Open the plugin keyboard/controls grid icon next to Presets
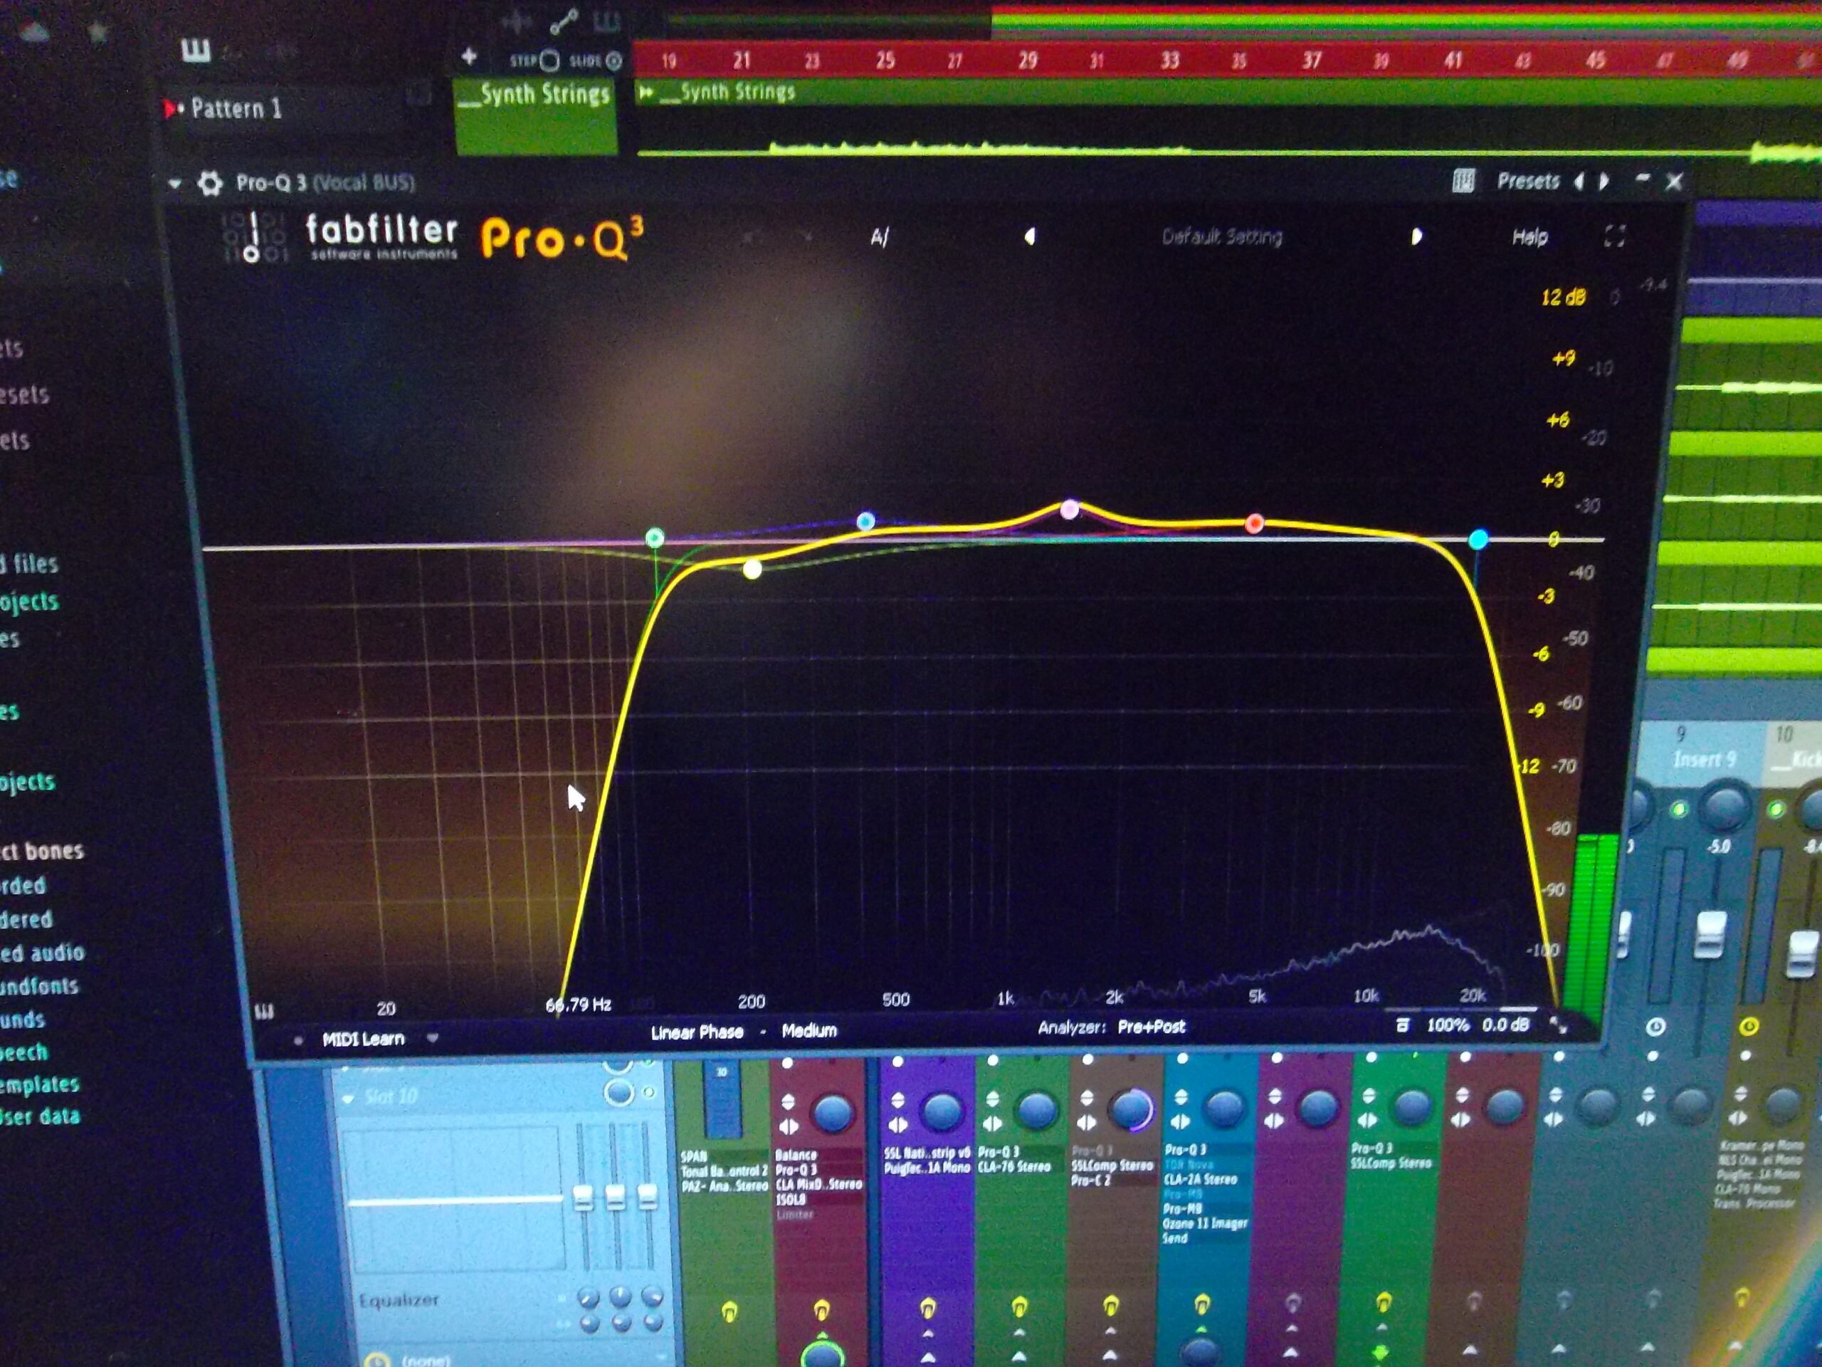The width and height of the screenshot is (1822, 1367). click(x=1463, y=180)
